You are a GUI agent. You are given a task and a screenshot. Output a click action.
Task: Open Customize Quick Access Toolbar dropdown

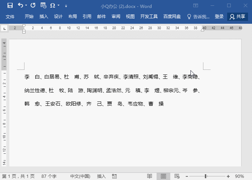[x=66, y=6]
